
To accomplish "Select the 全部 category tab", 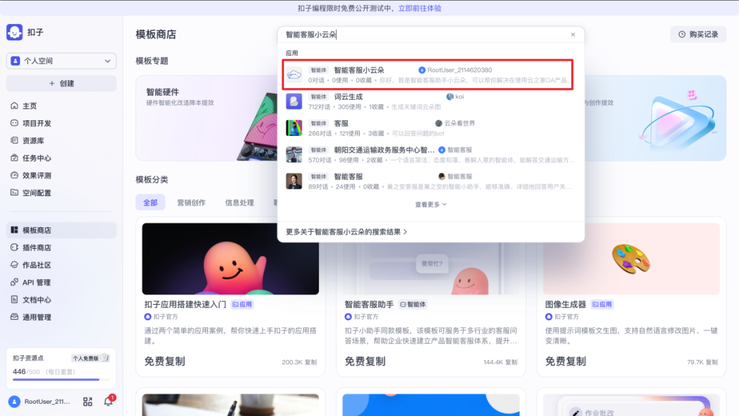I will tap(151, 202).
